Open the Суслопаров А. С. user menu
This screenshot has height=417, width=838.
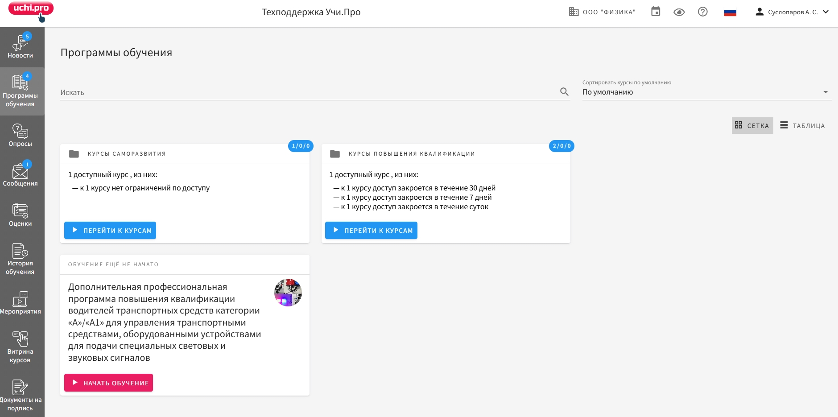(792, 12)
